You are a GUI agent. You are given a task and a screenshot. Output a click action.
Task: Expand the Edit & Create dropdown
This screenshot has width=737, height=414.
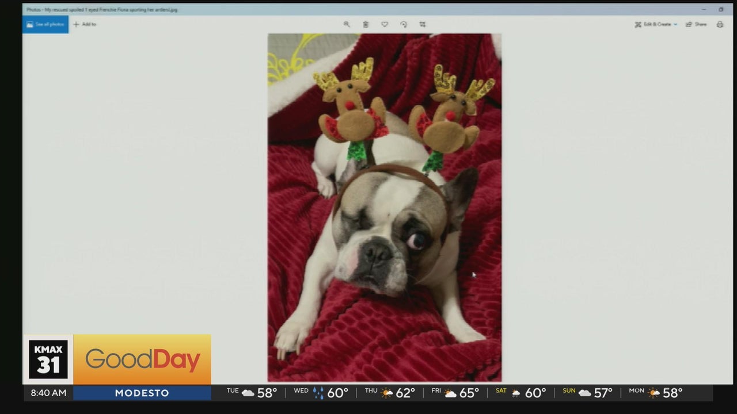click(x=656, y=24)
